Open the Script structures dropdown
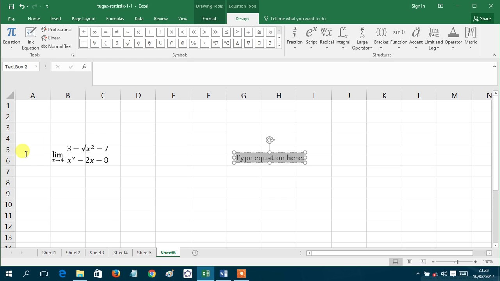 click(x=311, y=39)
